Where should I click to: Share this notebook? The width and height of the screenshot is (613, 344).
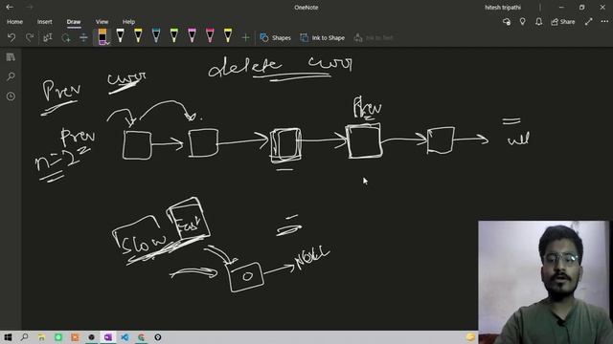pos(563,22)
